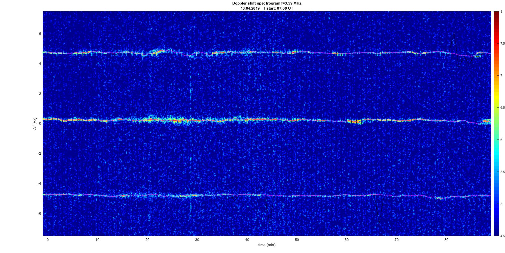Click the x-axis tick label '20'
The height and width of the screenshot is (253, 505).
click(147, 240)
